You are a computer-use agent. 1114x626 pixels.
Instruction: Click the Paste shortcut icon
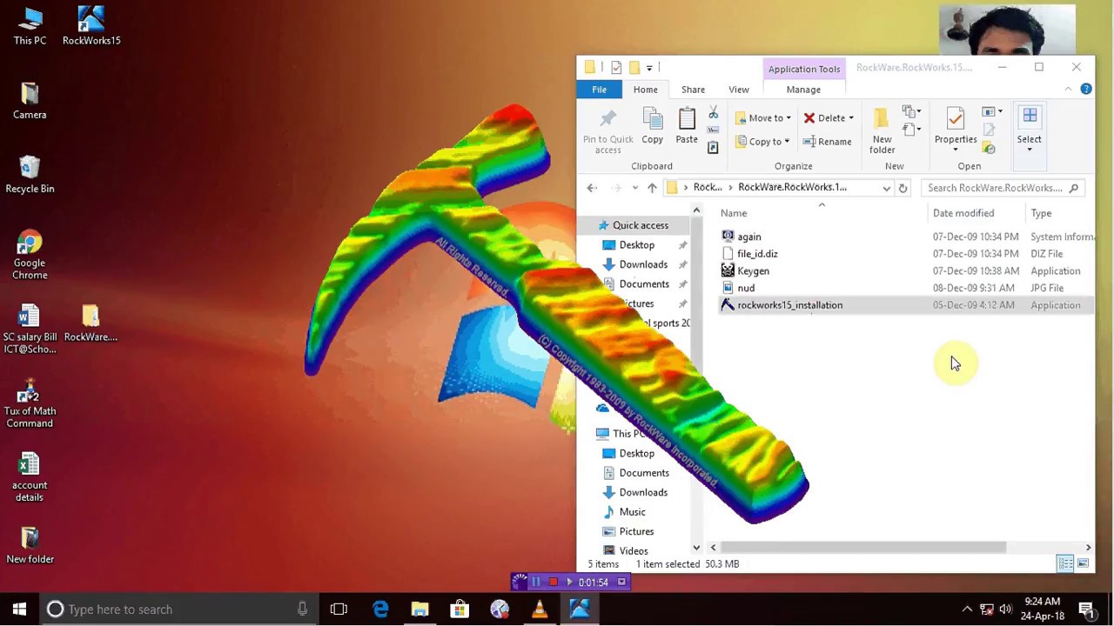tap(713, 148)
